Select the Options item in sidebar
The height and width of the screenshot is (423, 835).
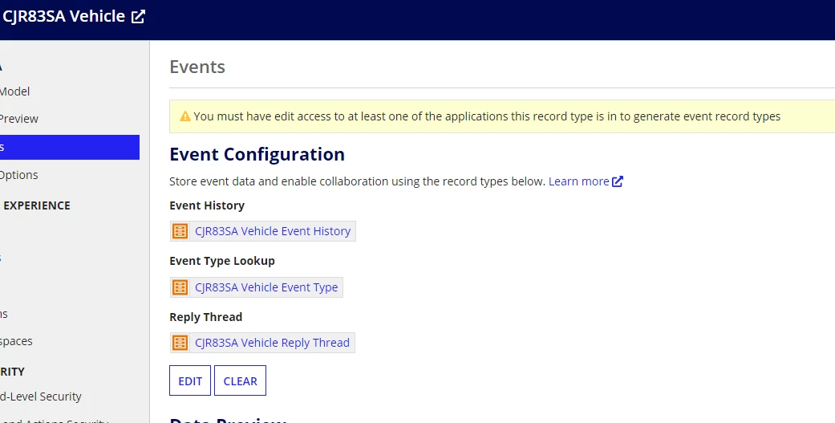18,175
